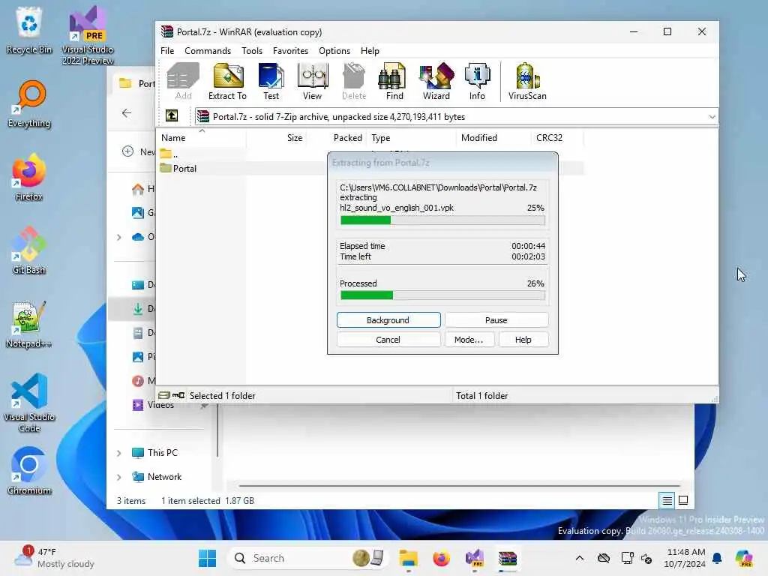This screenshot has height=576, width=768.
Task: Click the Extract To toolbar icon
Action: [228, 81]
